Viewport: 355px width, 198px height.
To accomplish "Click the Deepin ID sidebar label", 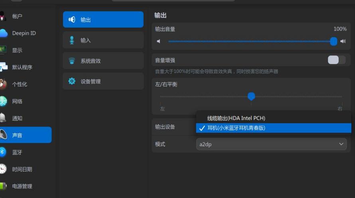I will click(x=24, y=33).
